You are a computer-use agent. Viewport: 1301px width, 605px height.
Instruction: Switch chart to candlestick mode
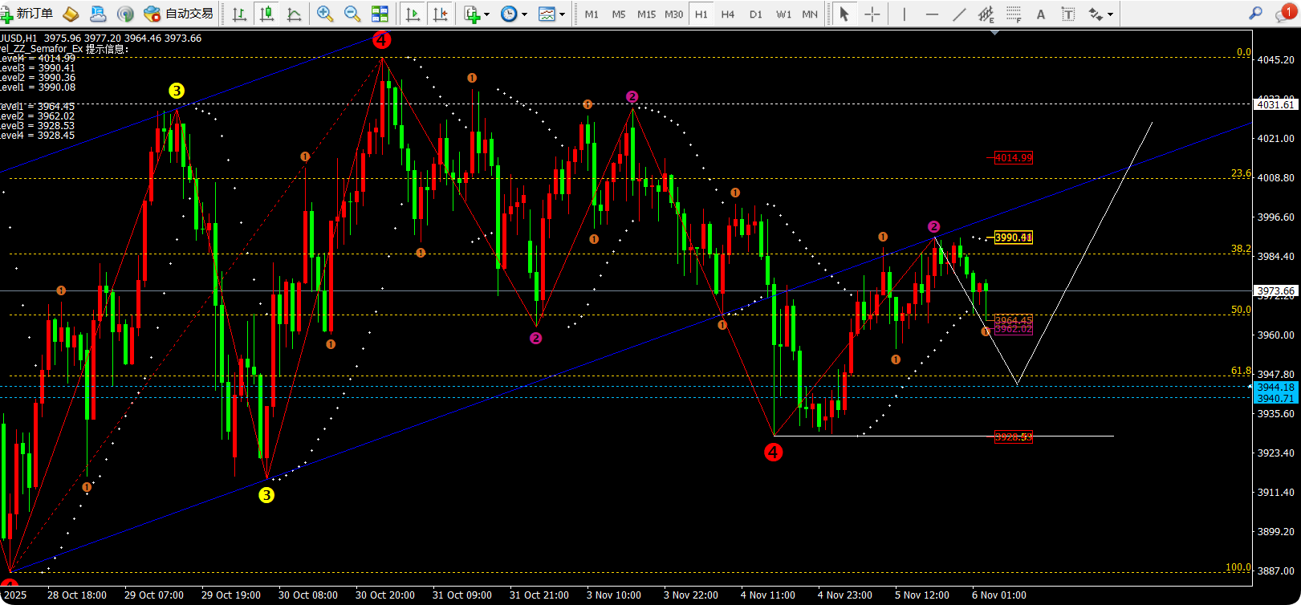[267, 14]
